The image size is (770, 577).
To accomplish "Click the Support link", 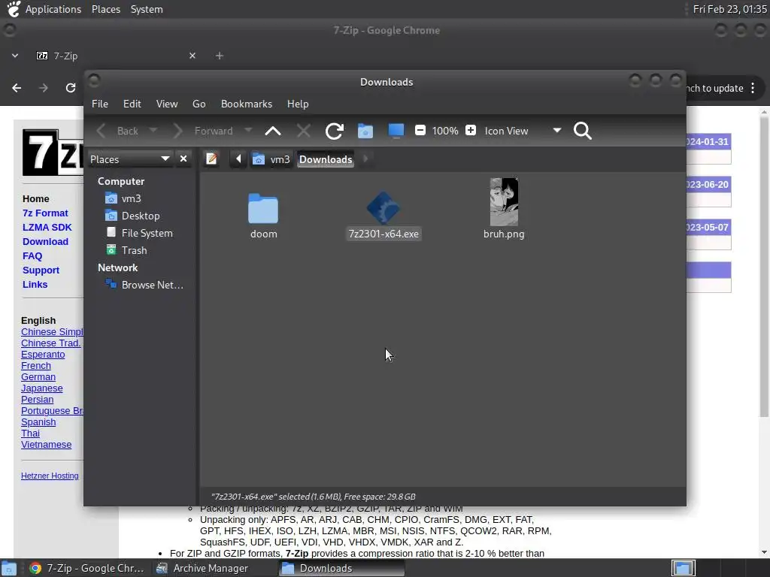I will [41, 270].
